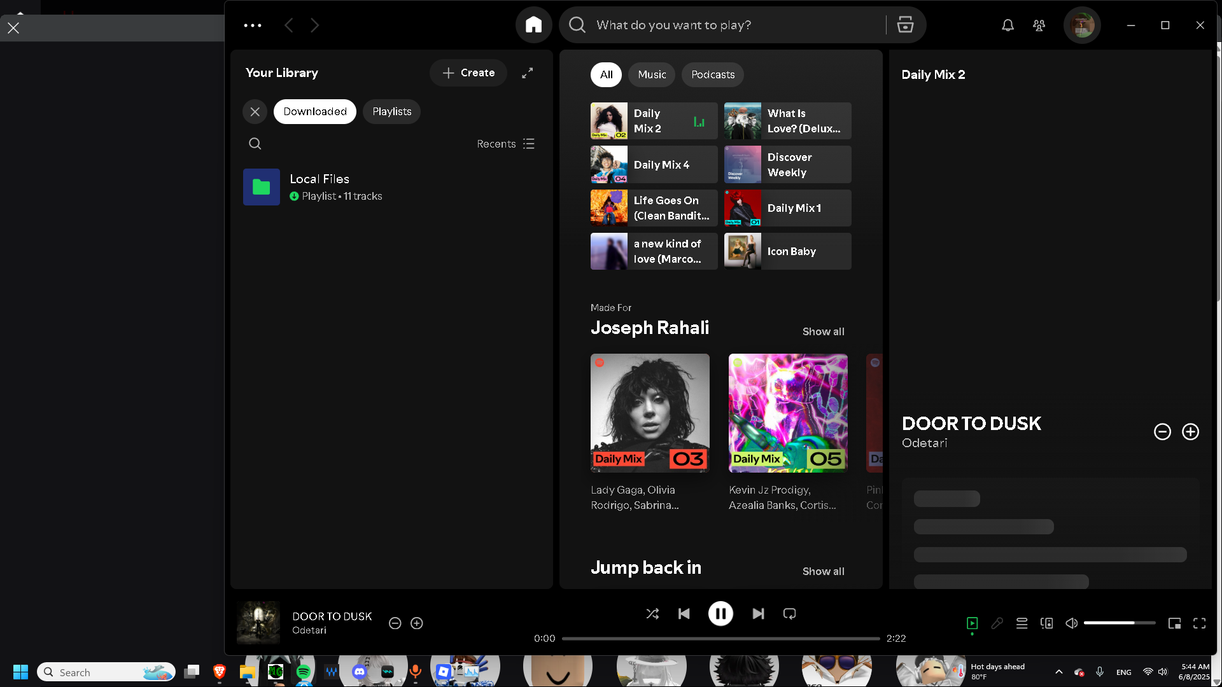Select the All filter tab
This screenshot has width=1222, height=687.
pos(606,74)
